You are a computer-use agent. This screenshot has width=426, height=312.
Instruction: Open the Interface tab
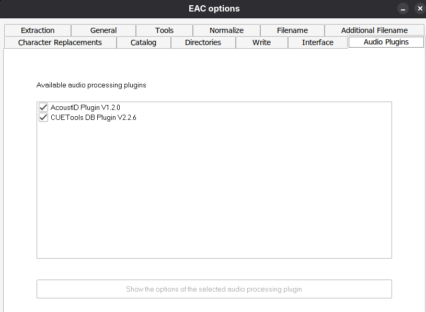click(x=317, y=42)
